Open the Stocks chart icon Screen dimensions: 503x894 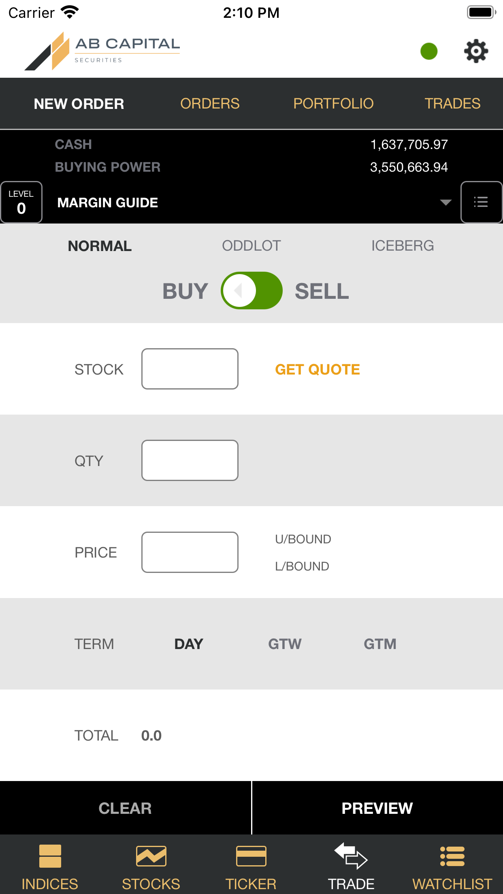point(151,856)
